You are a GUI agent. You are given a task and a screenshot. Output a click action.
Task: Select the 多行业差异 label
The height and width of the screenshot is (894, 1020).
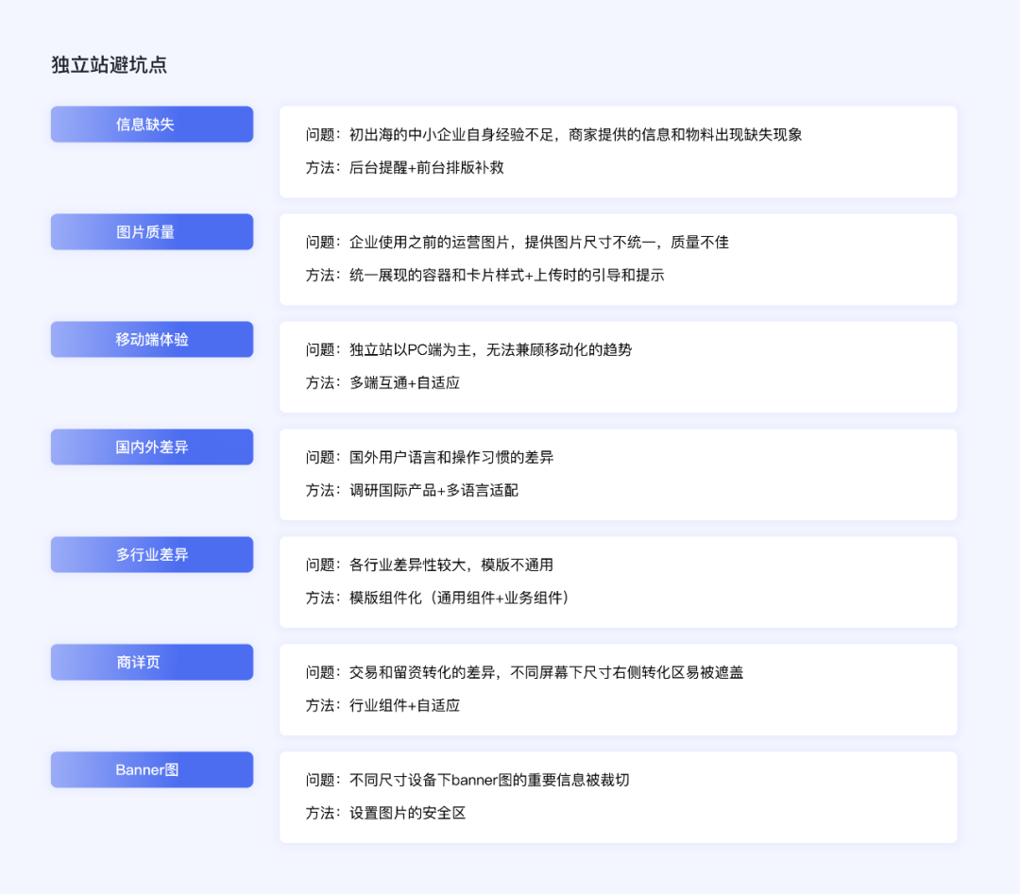coord(151,554)
